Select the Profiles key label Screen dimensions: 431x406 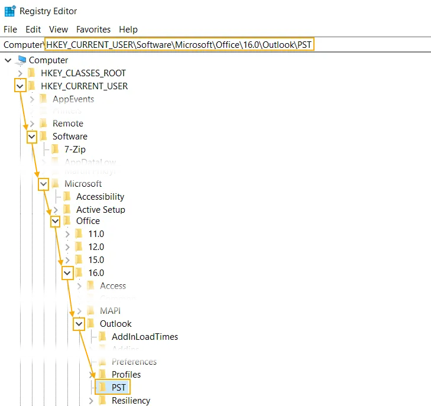[x=126, y=375]
